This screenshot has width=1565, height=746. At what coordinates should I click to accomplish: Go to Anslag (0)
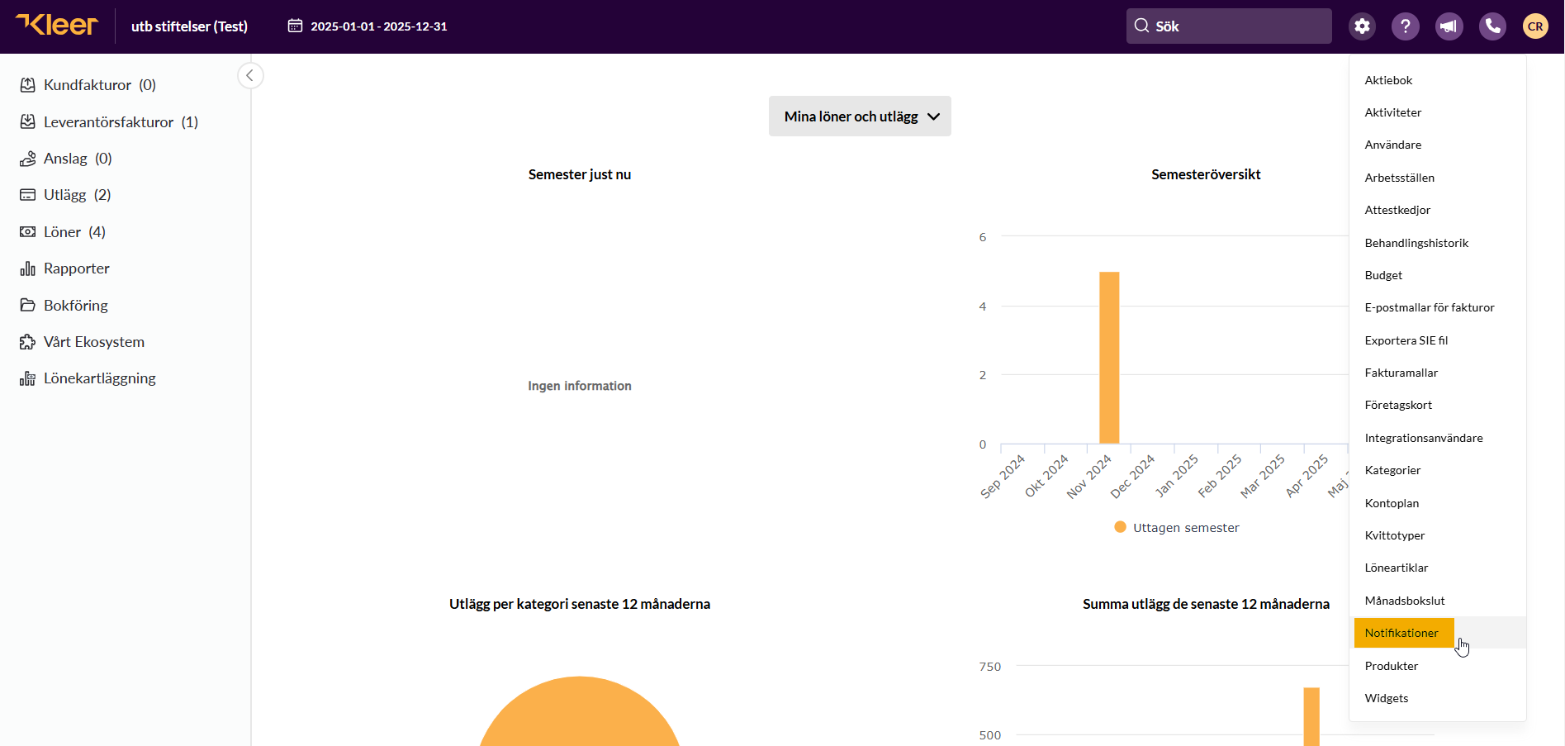(78, 159)
